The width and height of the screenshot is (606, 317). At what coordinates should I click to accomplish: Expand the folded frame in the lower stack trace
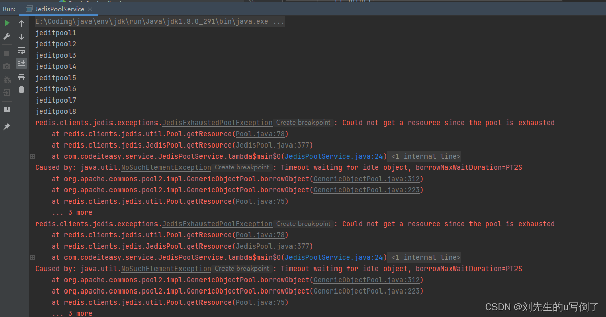[32, 257]
